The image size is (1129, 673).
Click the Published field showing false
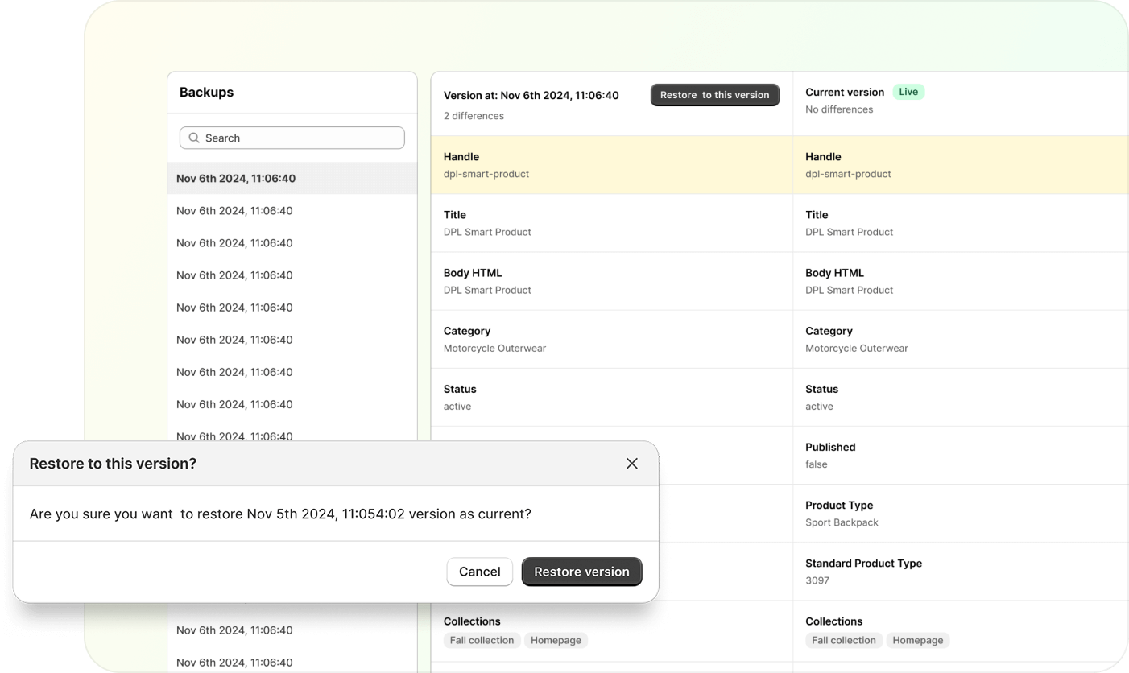[x=958, y=456]
